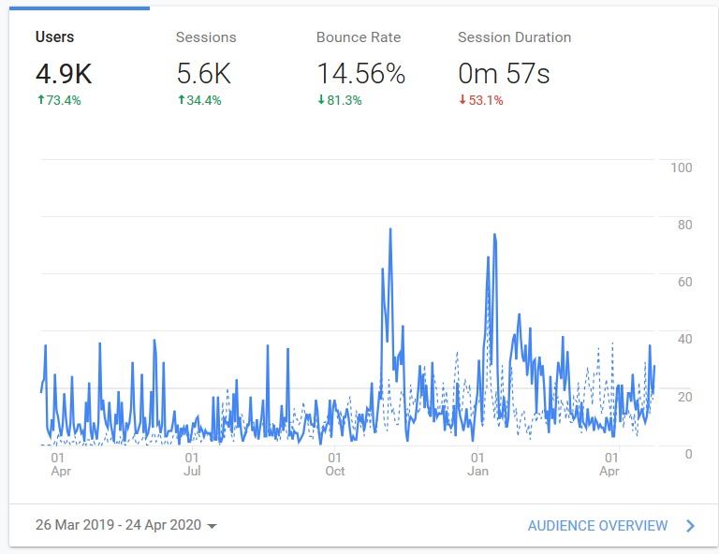The image size is (719, 554).
Task: Open the AUDIENCE OVERVIEW report link
Action: point(597,526)
